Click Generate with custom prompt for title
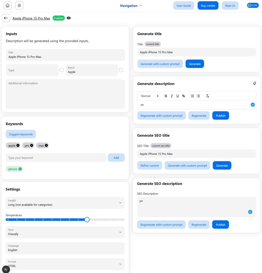The image size is (262, 273). pyautogui.click(x=160, y=64)
